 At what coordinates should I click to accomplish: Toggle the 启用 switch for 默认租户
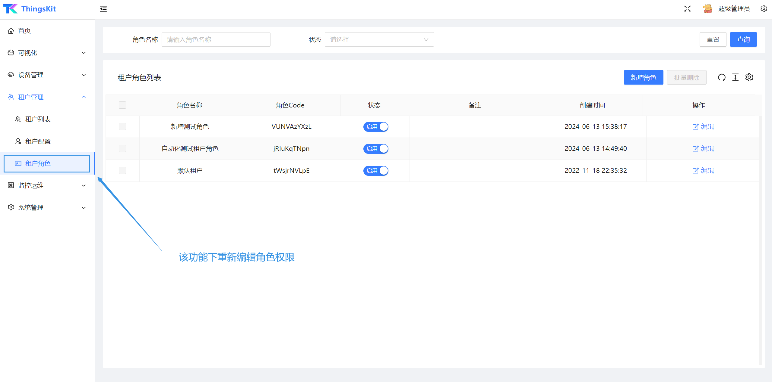(x=376, y=171)
